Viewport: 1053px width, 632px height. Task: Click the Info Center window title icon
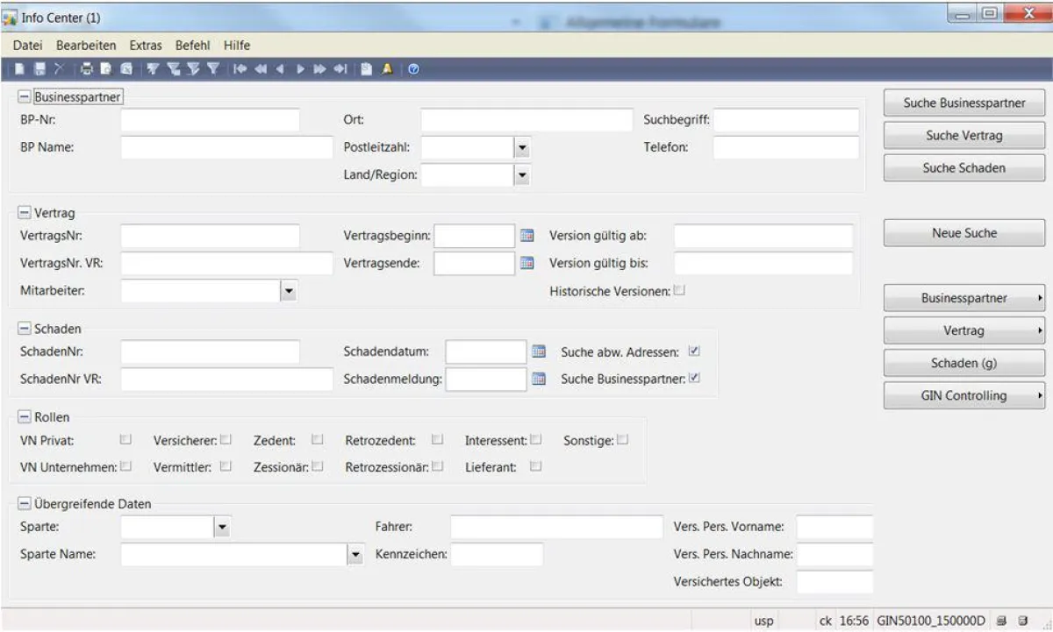[x=11, y=18]
